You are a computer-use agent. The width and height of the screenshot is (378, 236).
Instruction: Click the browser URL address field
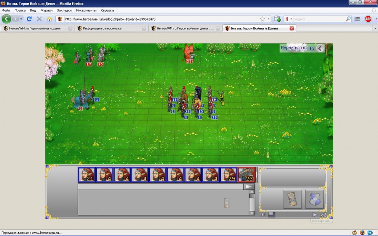tap(160, 19)
